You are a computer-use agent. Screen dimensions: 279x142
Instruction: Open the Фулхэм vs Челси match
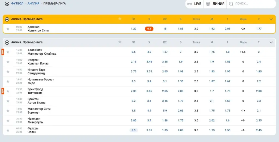[33, 131]
